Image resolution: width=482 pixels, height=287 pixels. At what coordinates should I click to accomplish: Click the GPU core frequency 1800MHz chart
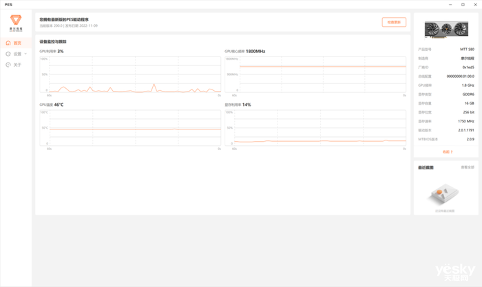coord(315,74)
